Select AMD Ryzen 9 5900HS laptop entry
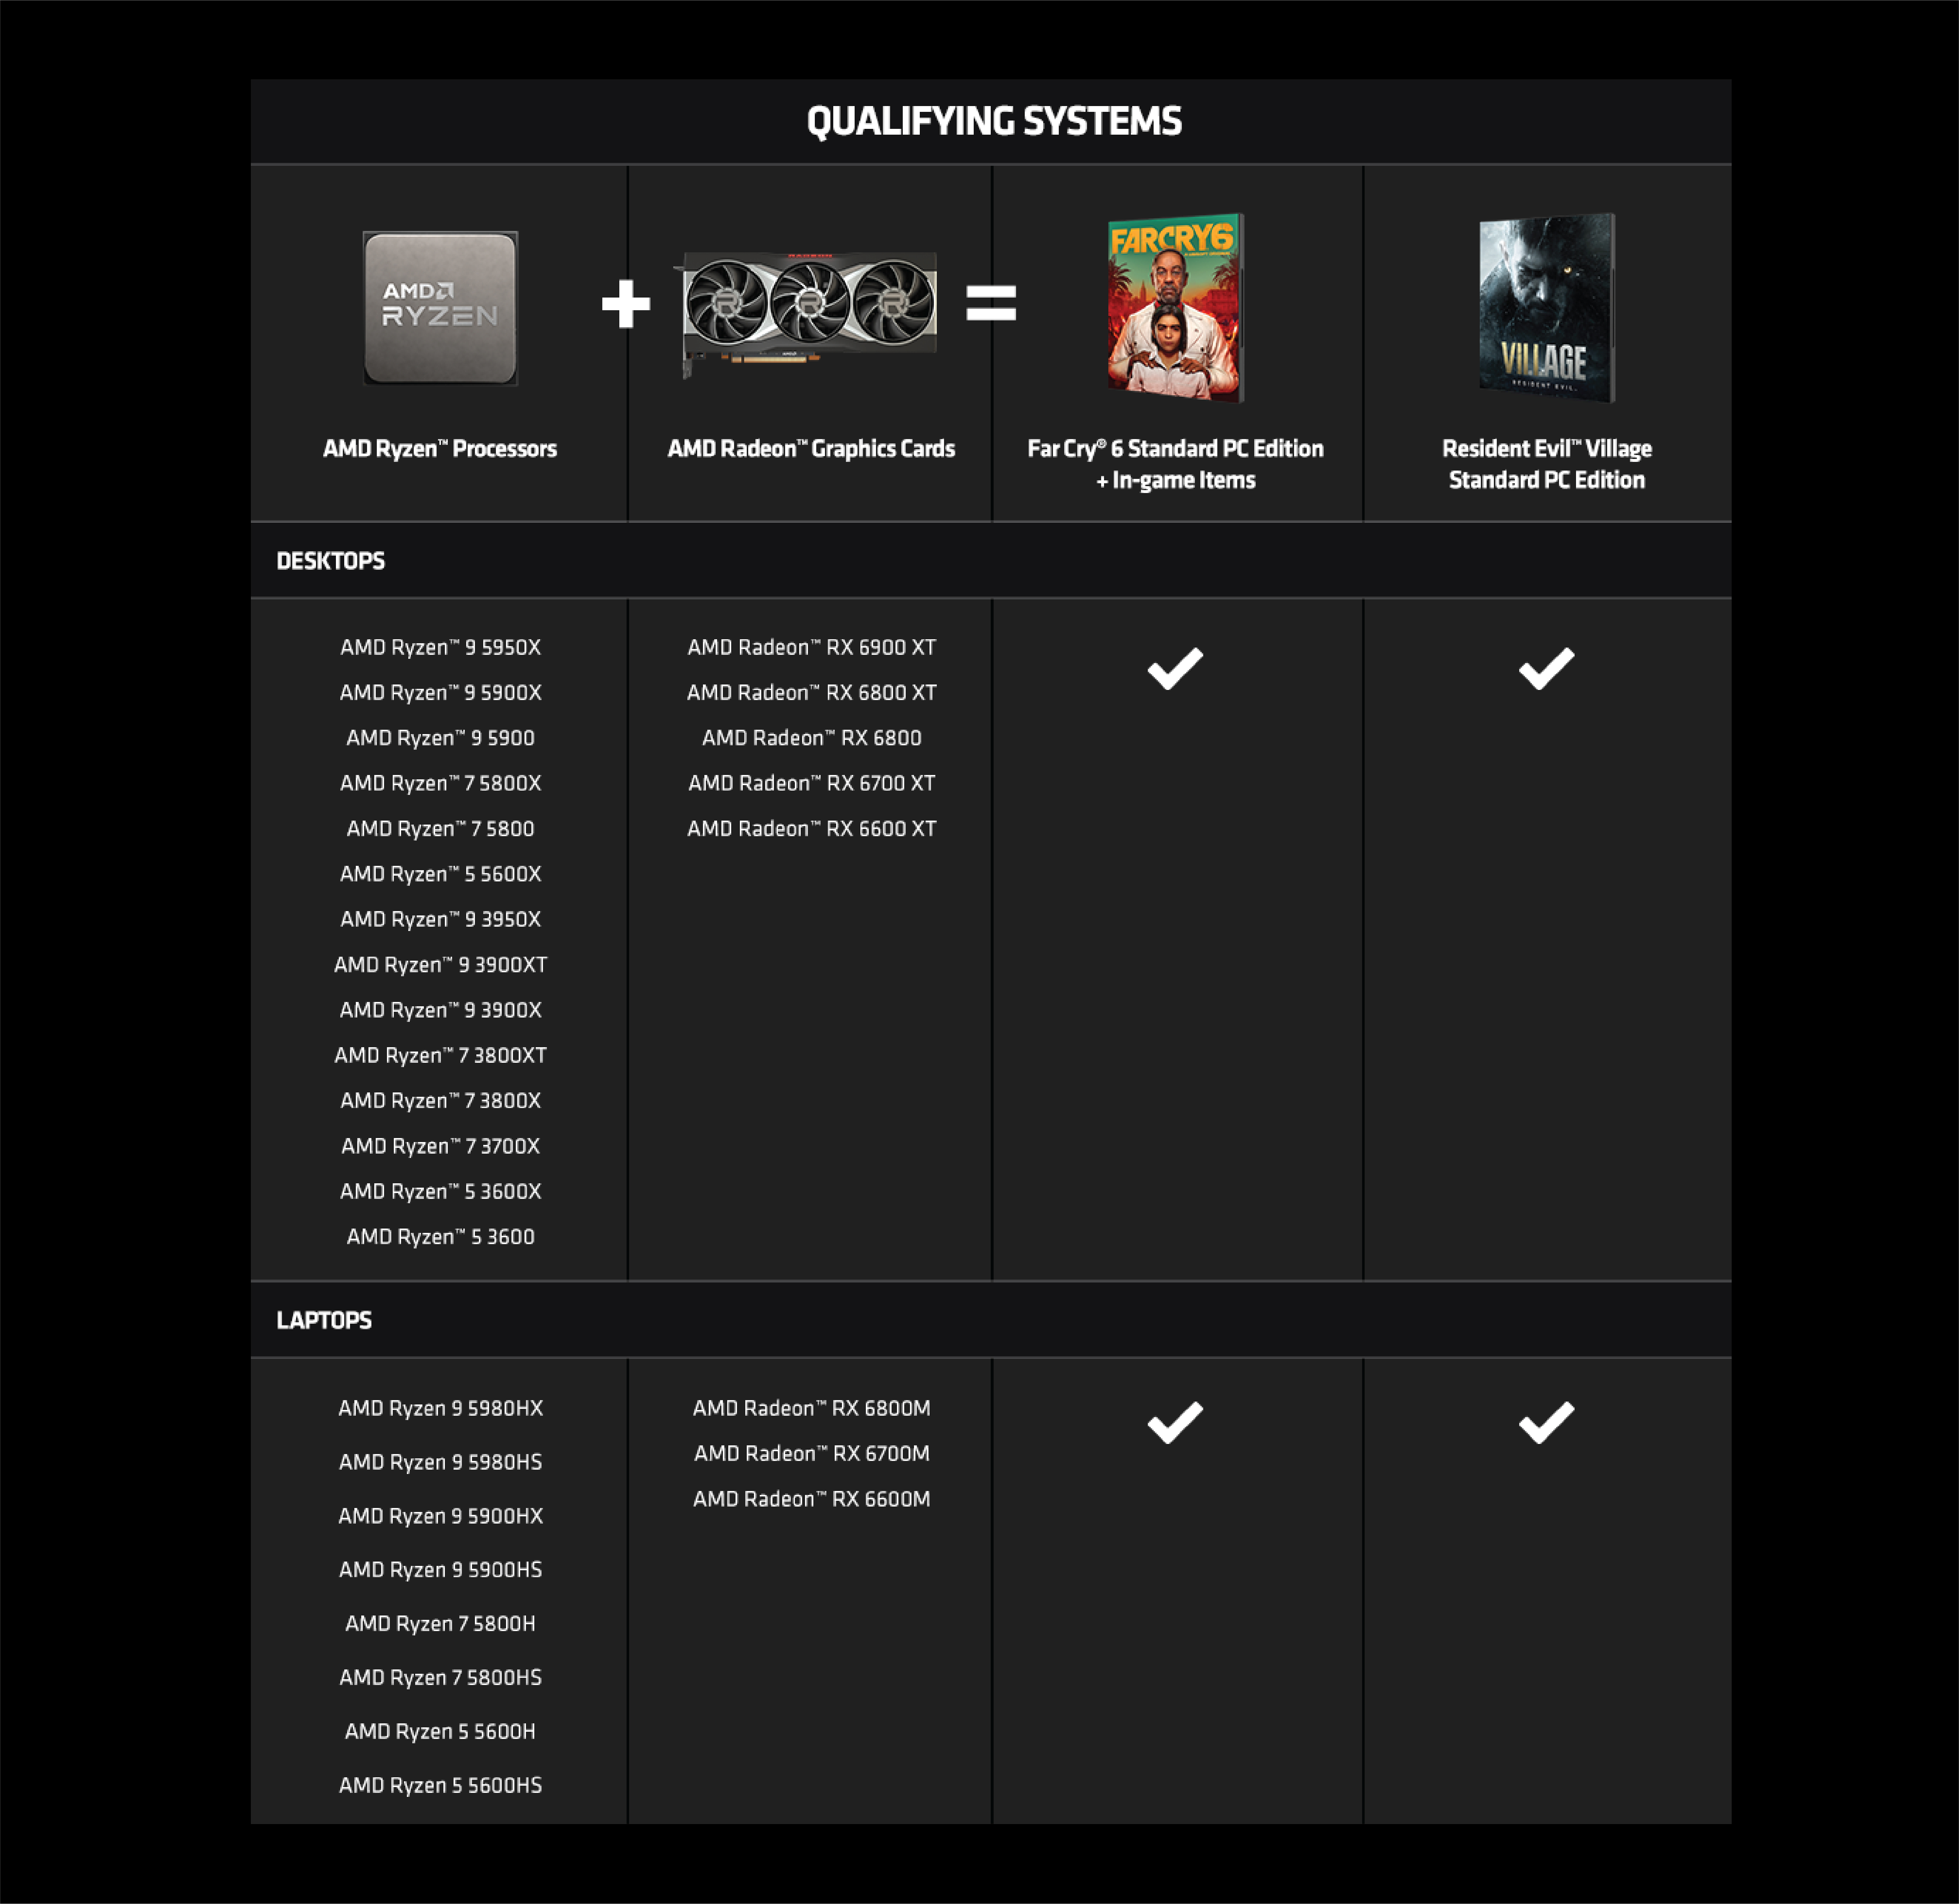Viewport: 1959px width, 1904px height. tap(440, 1570)
